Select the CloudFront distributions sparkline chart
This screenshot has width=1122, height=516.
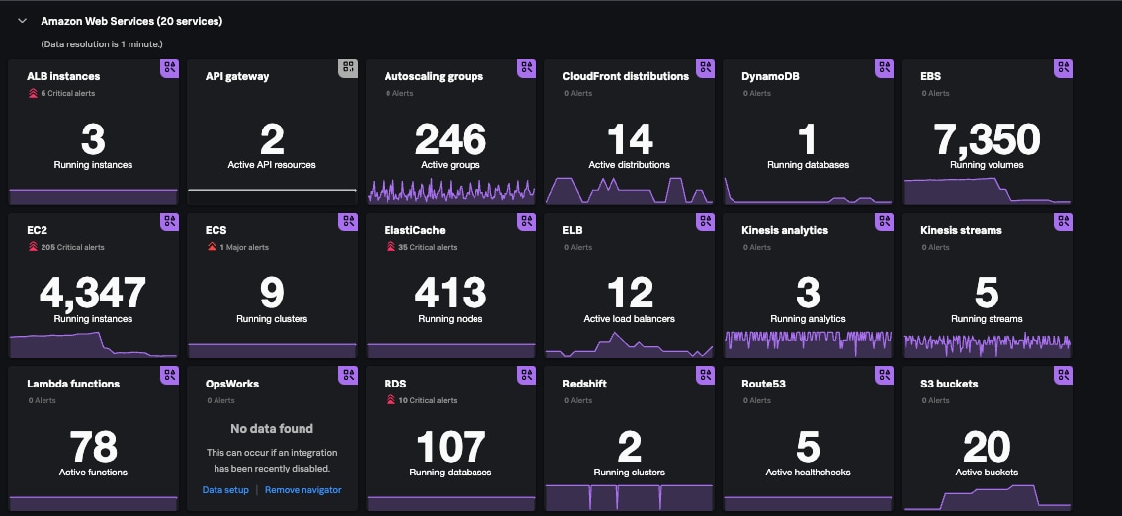[630, 191]
